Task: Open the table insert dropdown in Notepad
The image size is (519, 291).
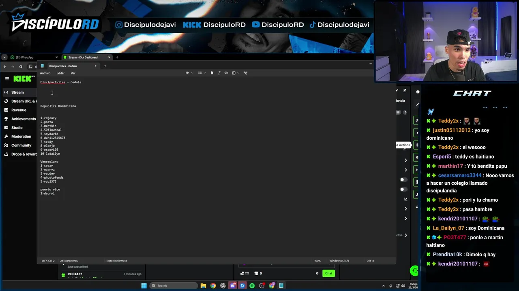Action: tap(236, 73)
